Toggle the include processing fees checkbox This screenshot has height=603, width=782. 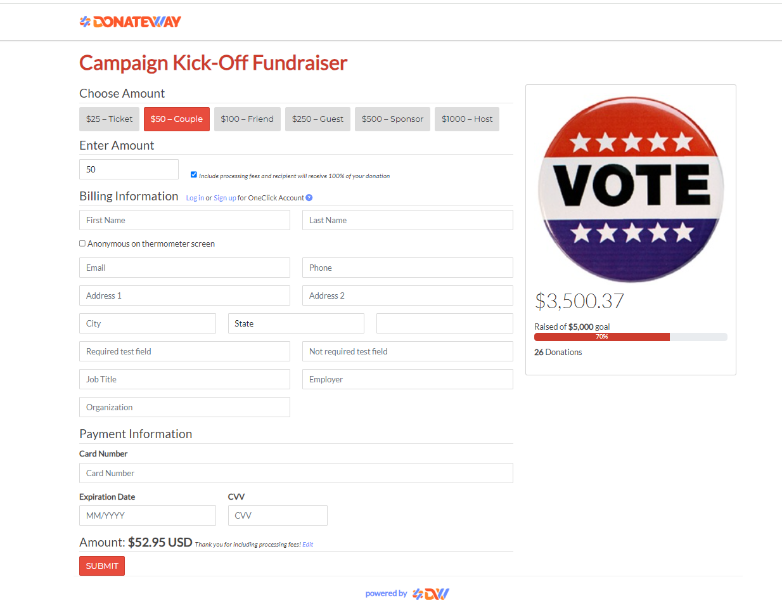[194, 175]
